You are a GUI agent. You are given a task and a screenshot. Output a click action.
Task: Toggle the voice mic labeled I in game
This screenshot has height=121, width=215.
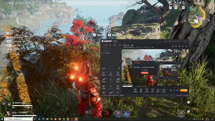point(170,5)
